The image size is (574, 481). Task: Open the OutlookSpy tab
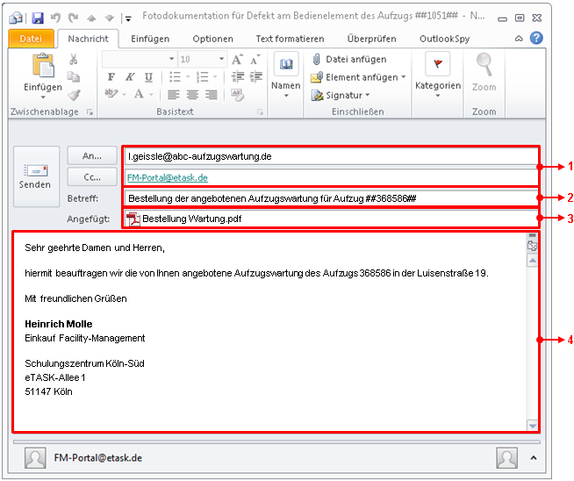[444, 39]
